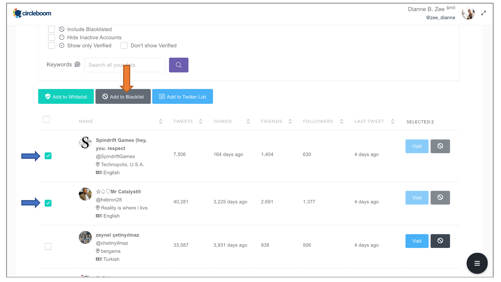Sort table by Joined column arrows

(248, 122)
